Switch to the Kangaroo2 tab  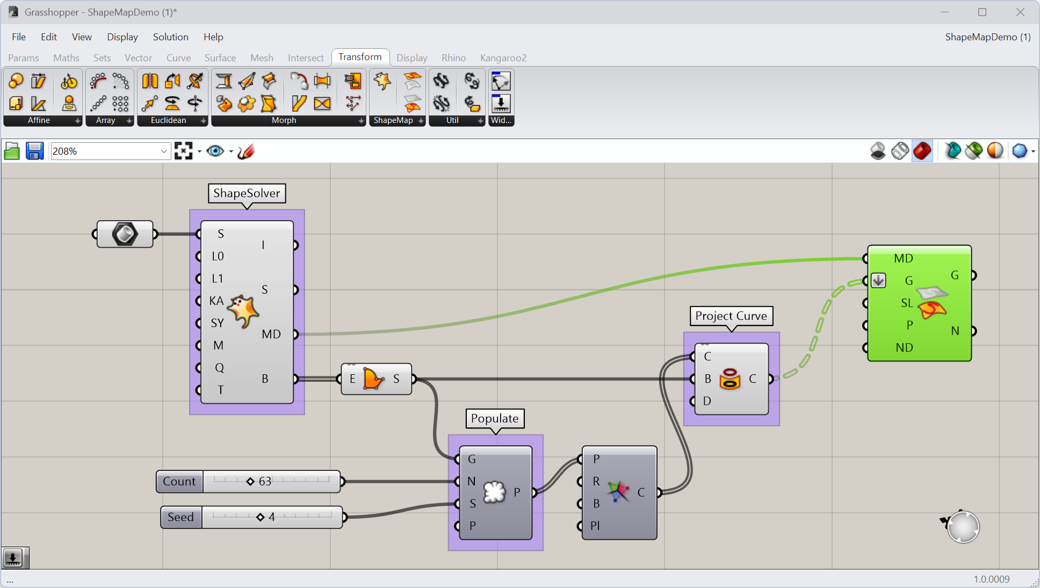tap(503, 57)
